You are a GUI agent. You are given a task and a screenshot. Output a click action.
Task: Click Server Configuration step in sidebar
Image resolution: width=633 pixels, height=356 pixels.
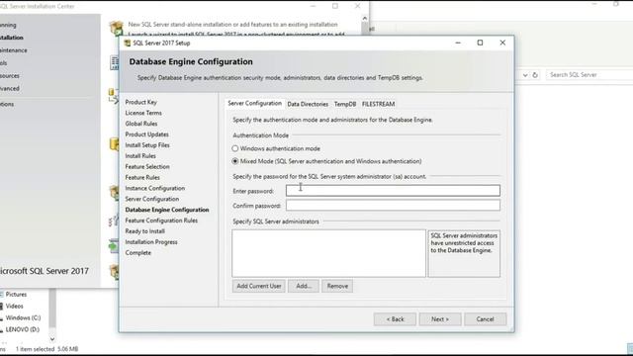[x=151, y=199]
